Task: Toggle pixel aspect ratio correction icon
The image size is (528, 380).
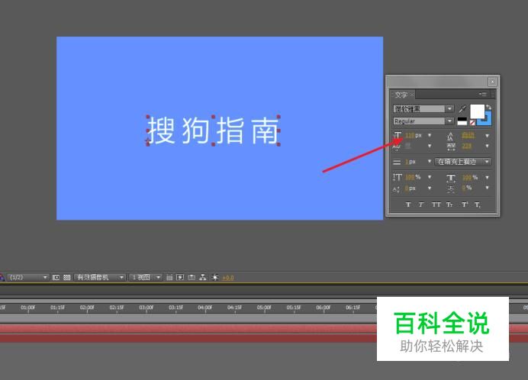Action: click(x=169, y=277)
